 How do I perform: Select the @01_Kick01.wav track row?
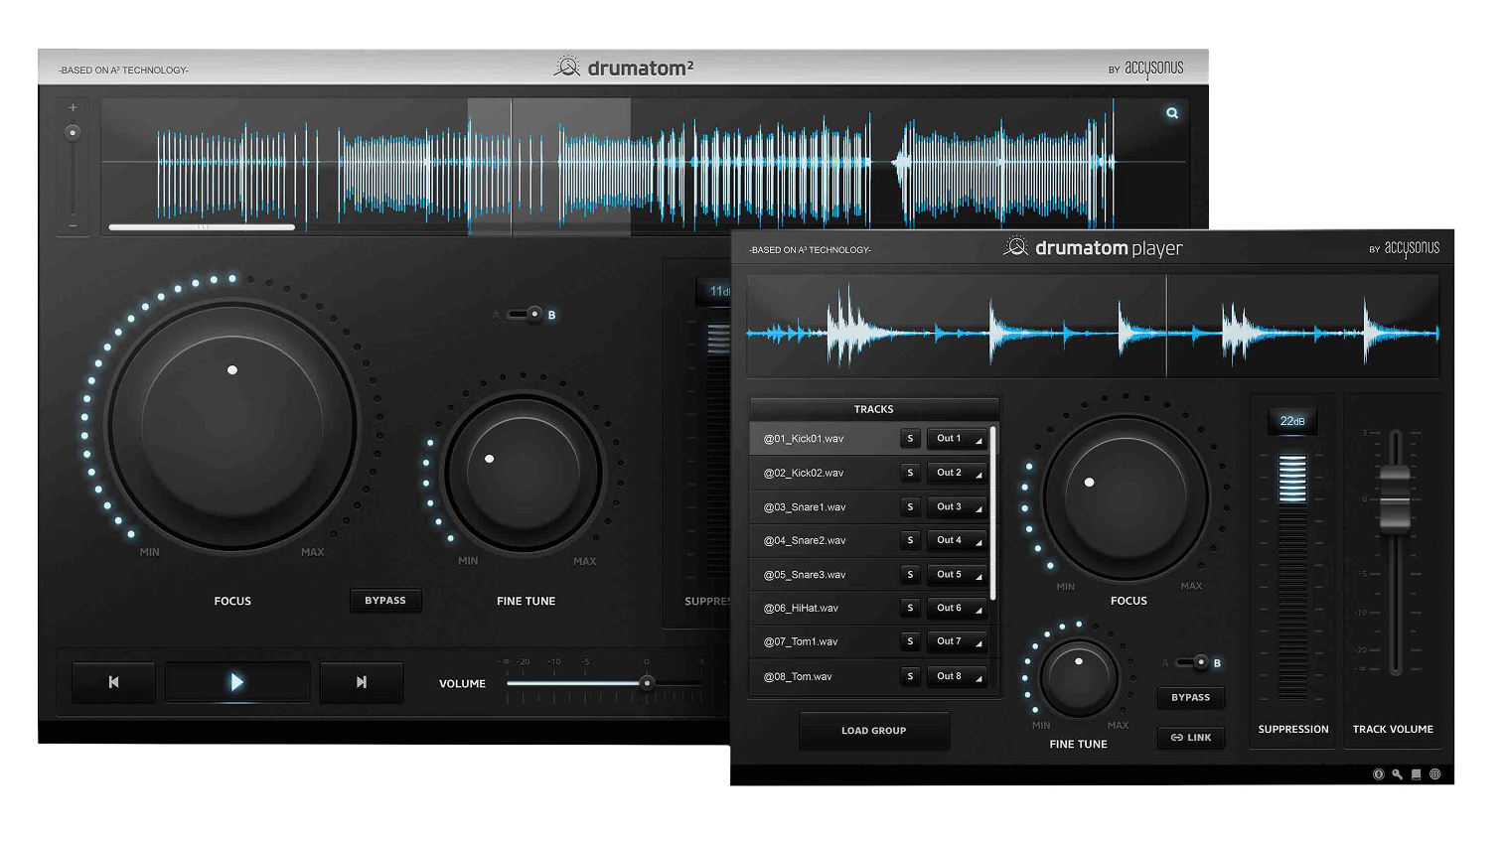(x=869, y=439)
